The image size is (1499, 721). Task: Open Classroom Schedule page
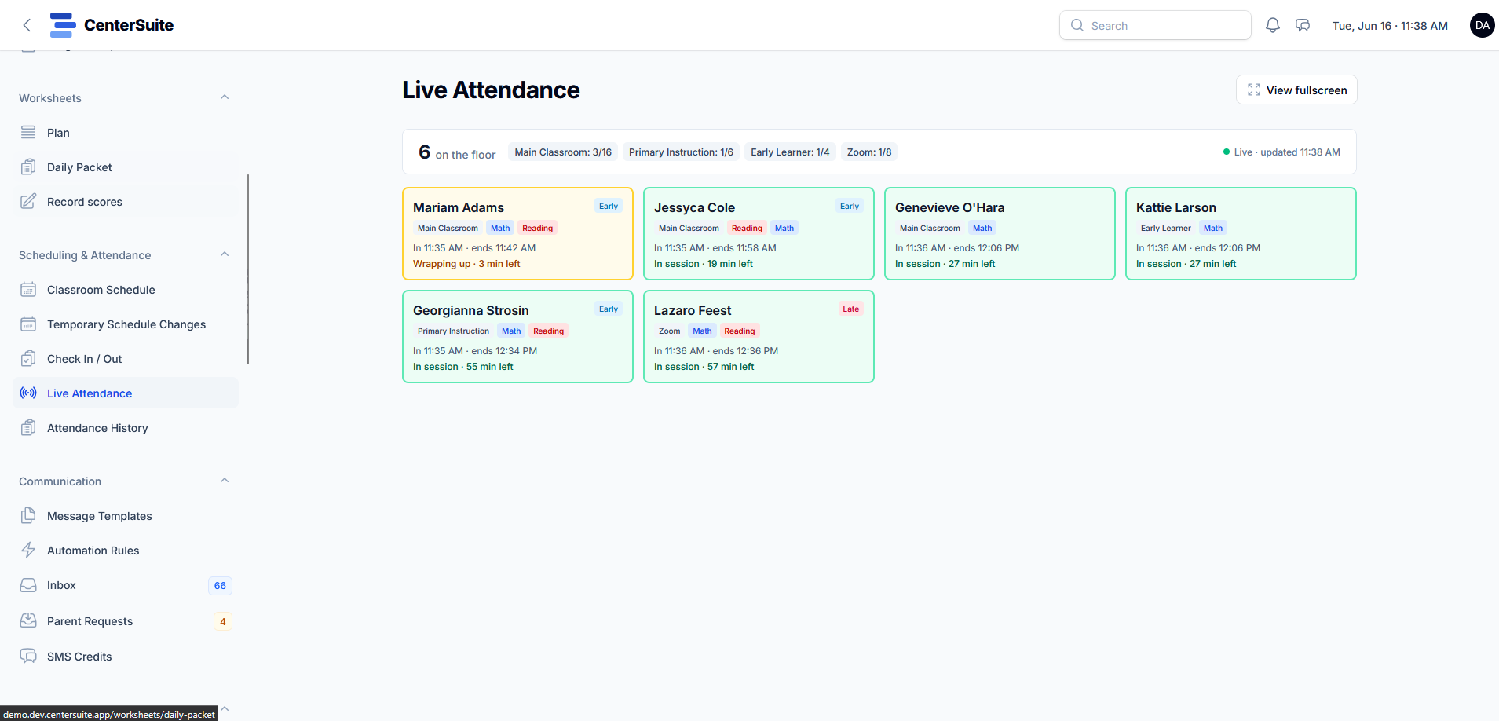tap(126, 290)
